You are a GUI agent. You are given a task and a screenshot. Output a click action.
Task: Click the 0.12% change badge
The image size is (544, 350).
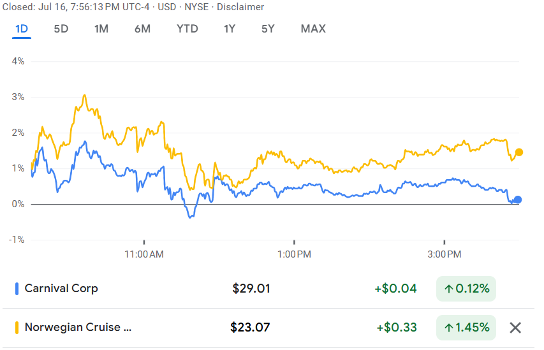(466, 289)
